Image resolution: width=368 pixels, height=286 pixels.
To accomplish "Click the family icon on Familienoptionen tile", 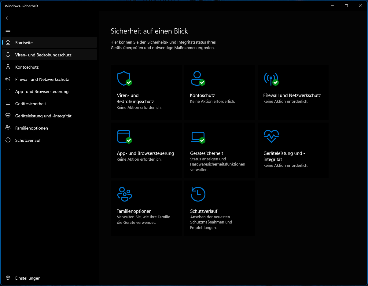I will pyautogui.click(x=124, y=194).
